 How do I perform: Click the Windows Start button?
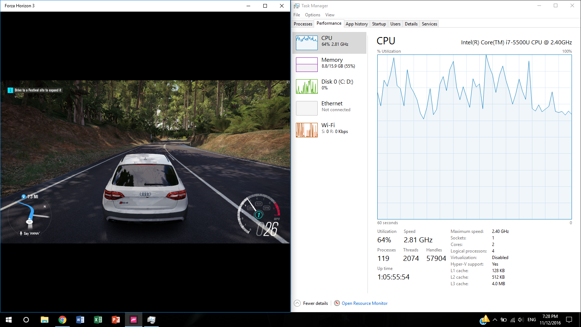click(9, 320)
